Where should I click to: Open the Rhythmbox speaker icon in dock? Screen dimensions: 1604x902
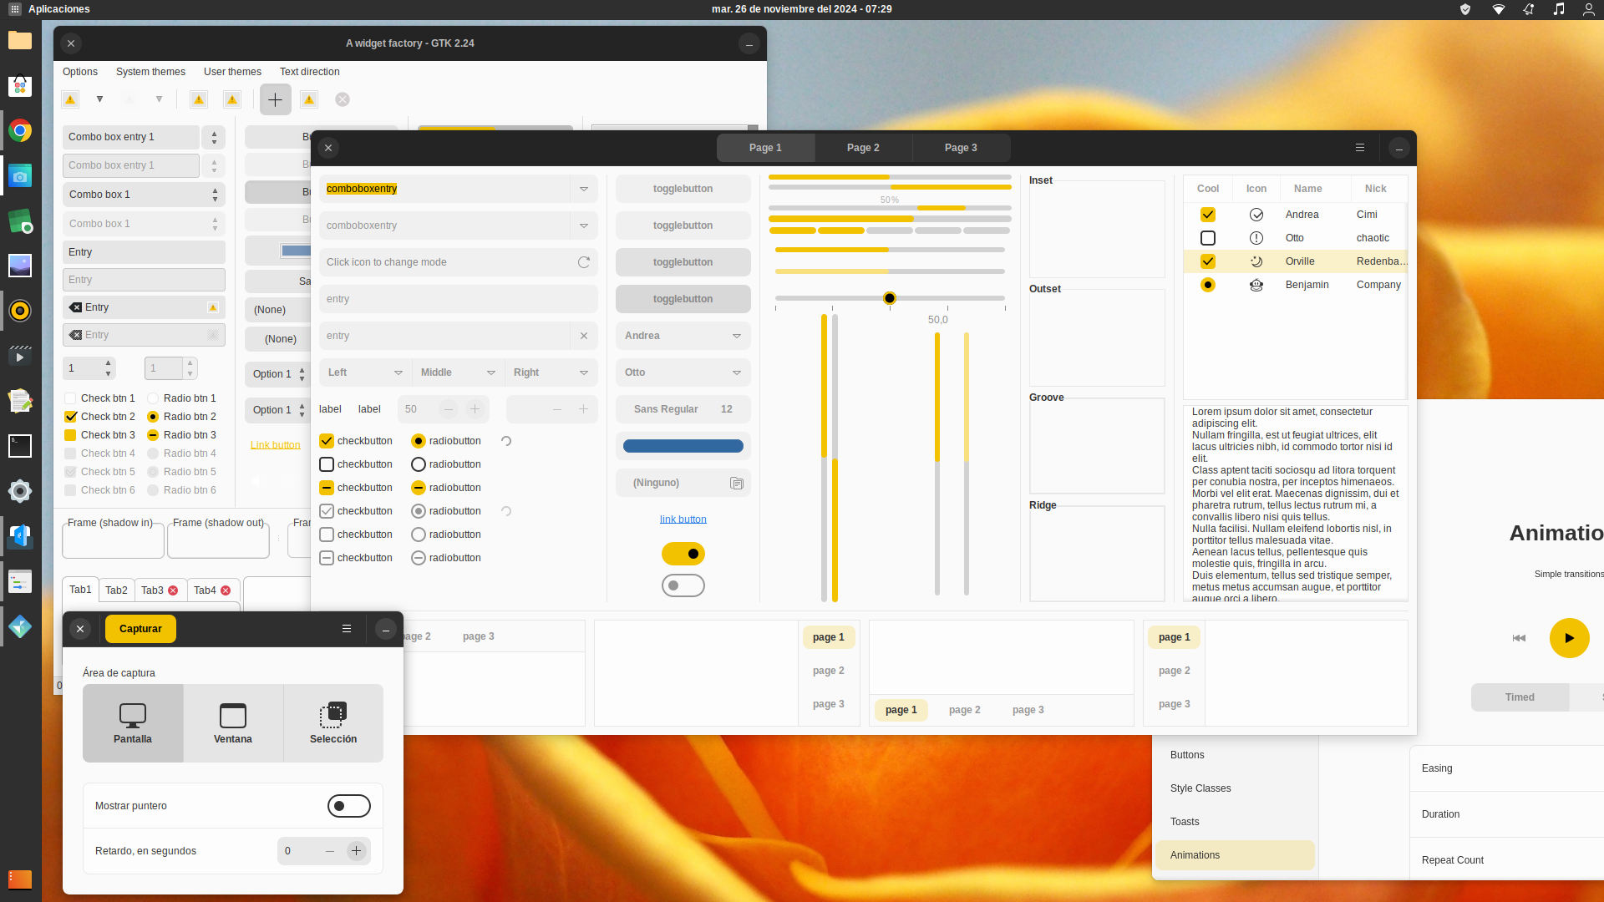[x=20, y=311]
